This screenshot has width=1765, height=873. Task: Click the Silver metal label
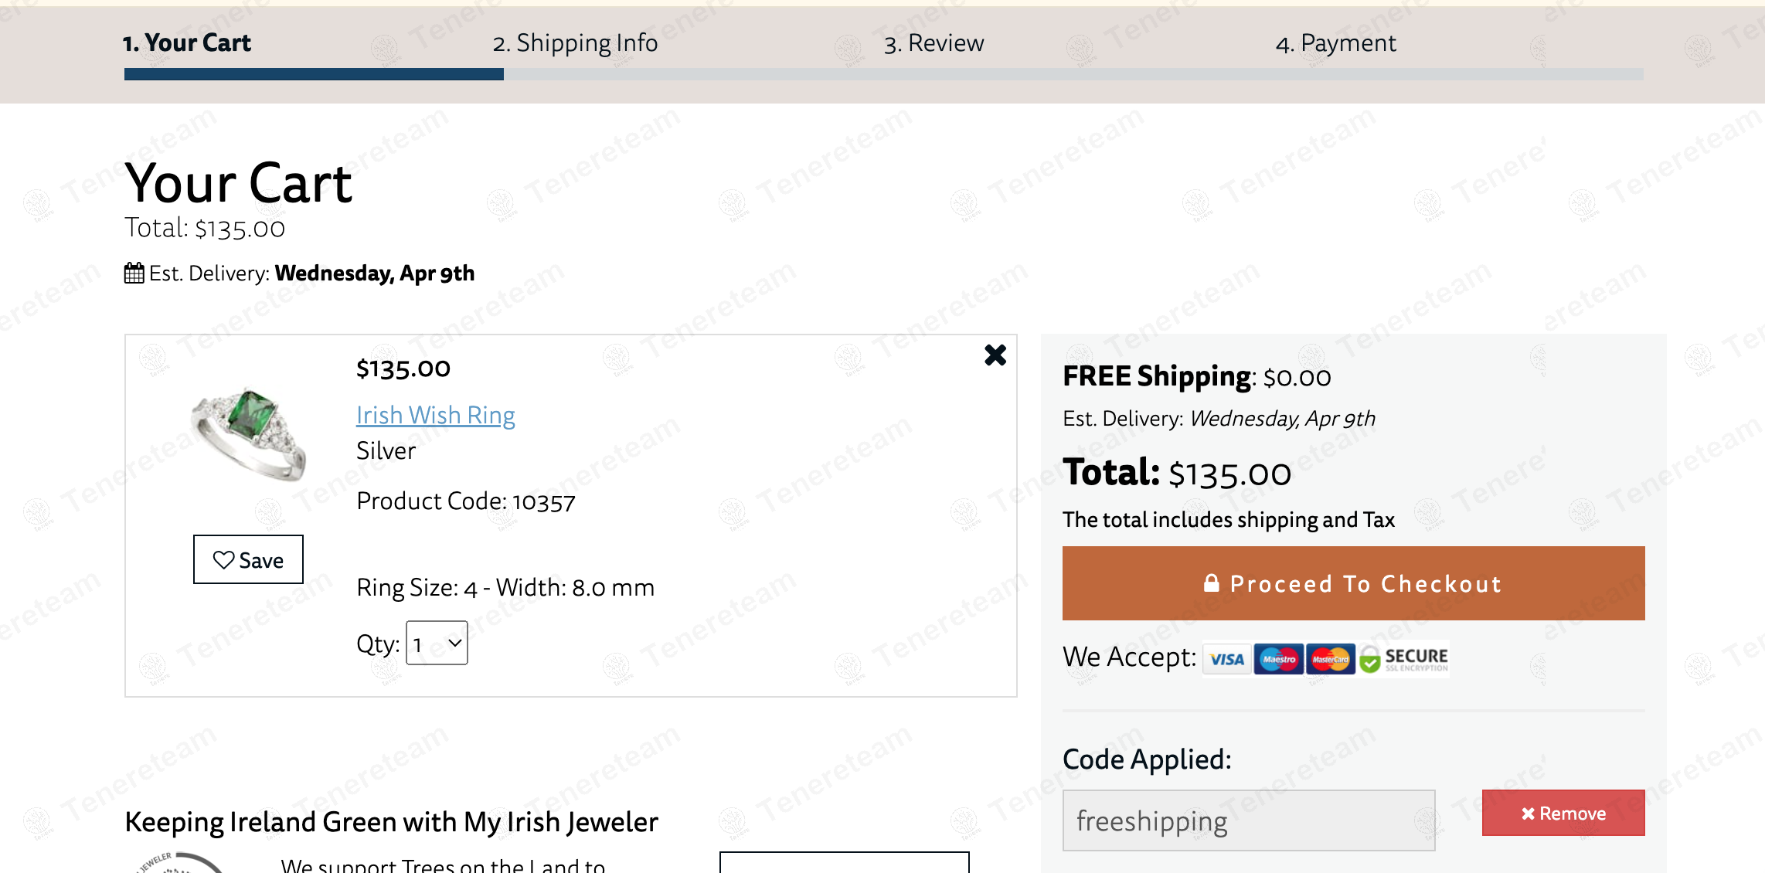386,450
